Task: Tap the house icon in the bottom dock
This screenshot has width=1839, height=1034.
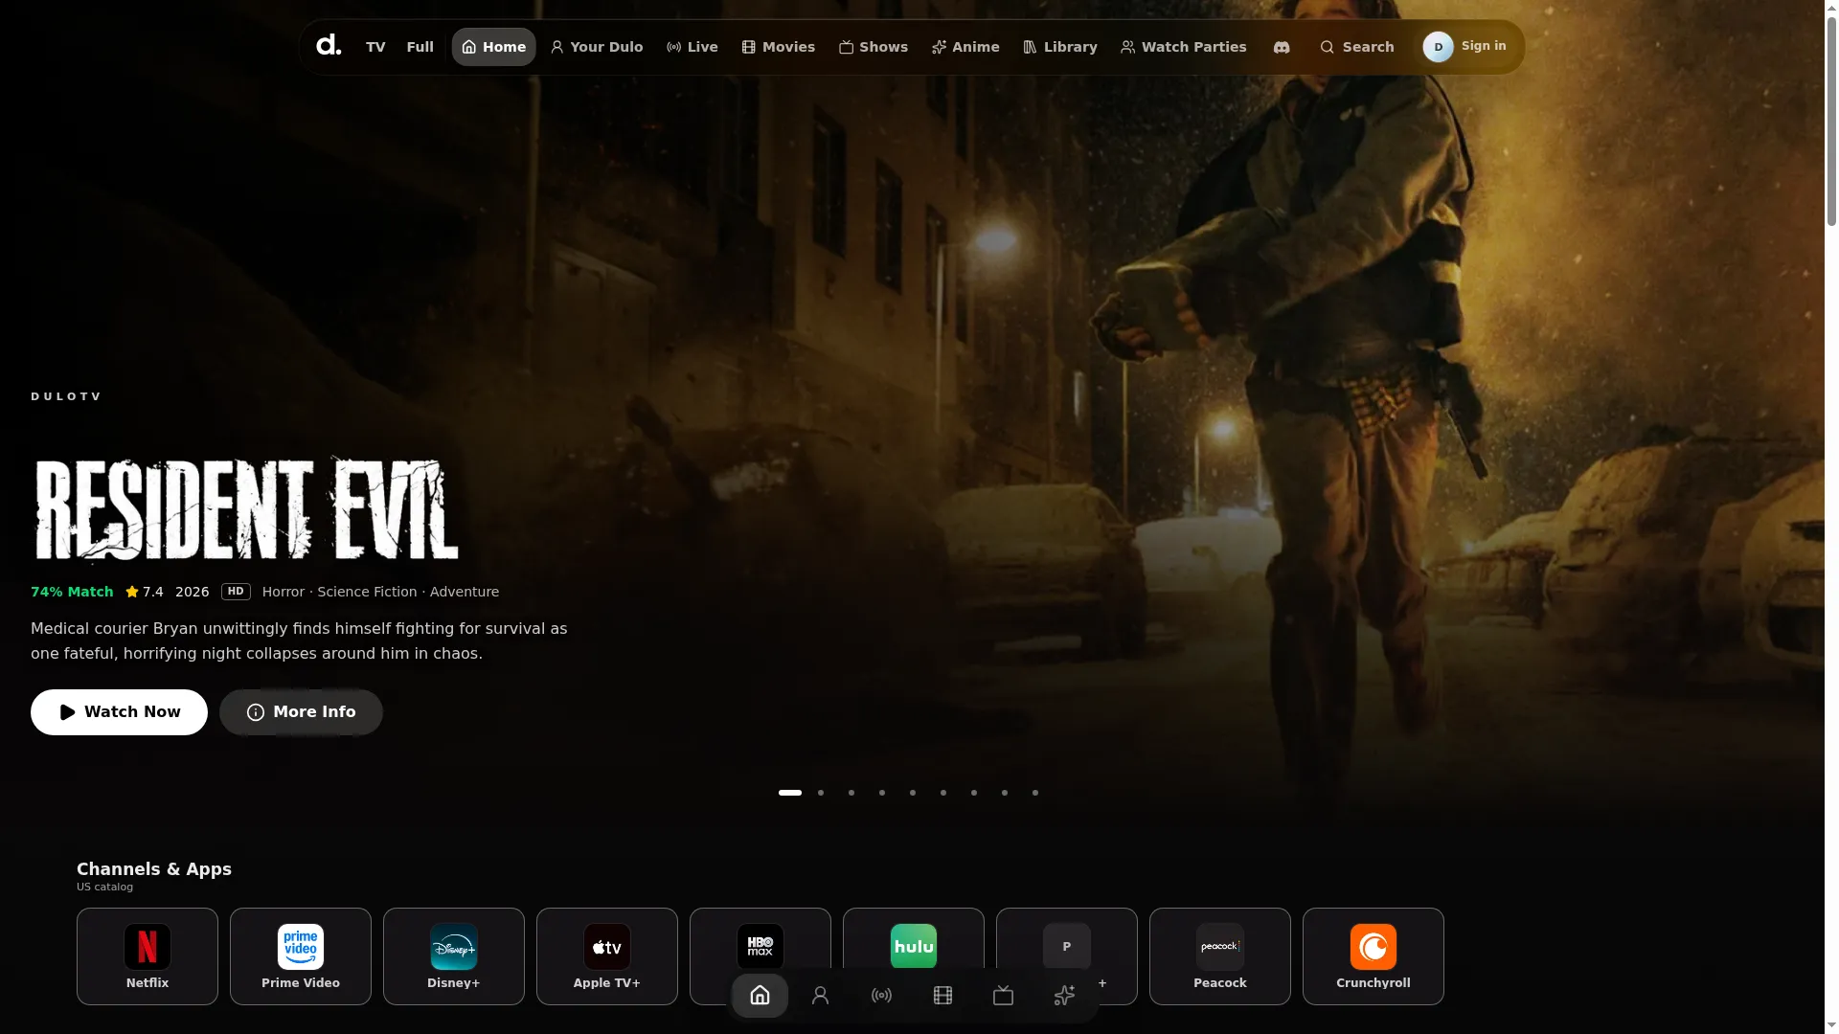Action: (x=760, y=996)
